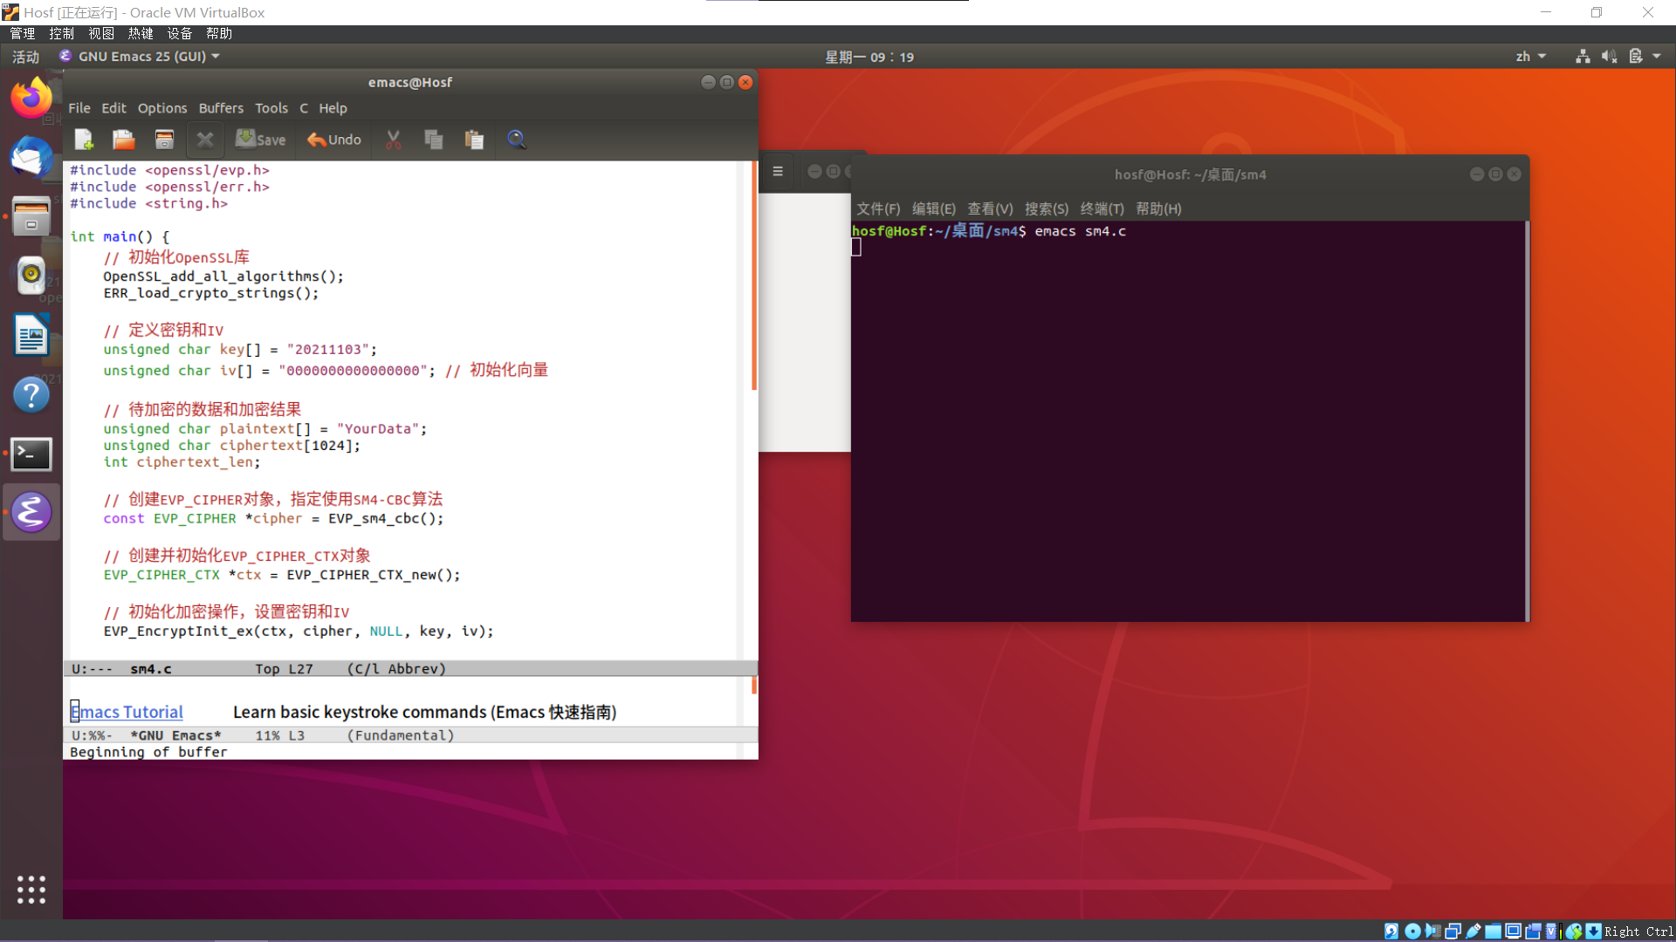This screenshot has height=942, width=1676.
Task: Open VirtualBox 热键 menu
Action: [x=141, y=33]
